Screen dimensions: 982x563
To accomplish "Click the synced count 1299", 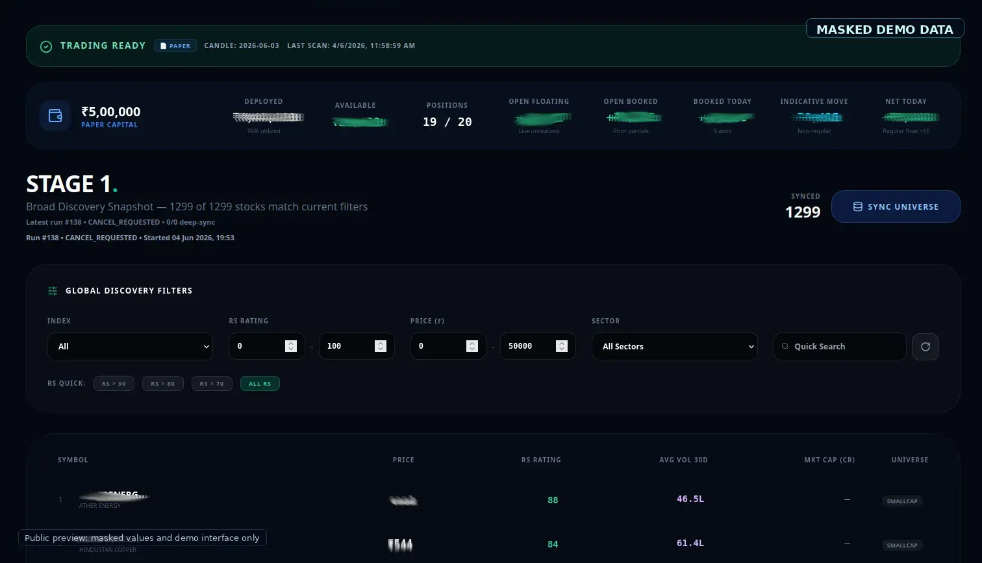I will (x=803, y=212).
